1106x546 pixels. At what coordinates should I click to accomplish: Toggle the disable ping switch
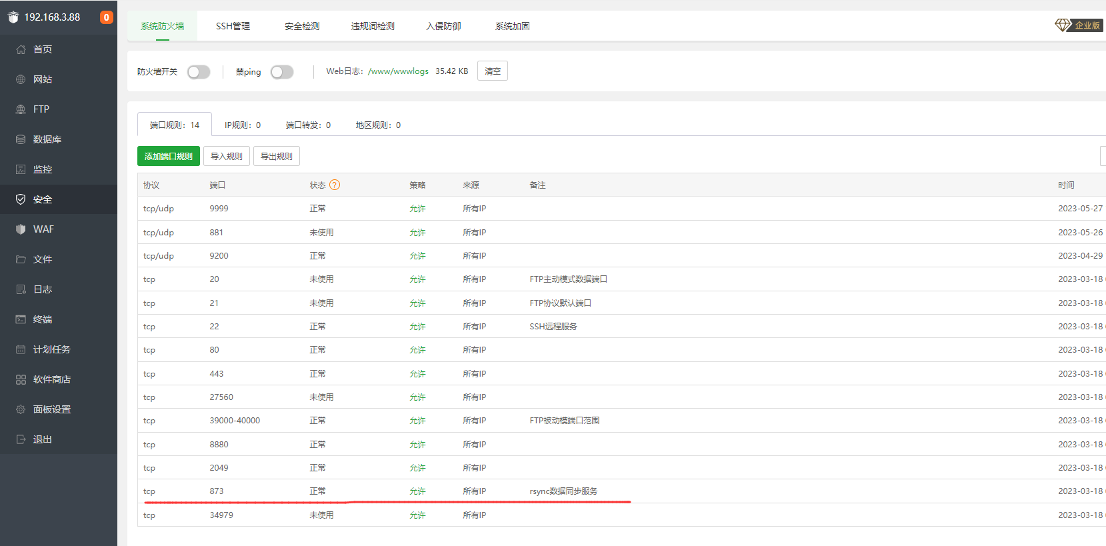click(282, 72)
